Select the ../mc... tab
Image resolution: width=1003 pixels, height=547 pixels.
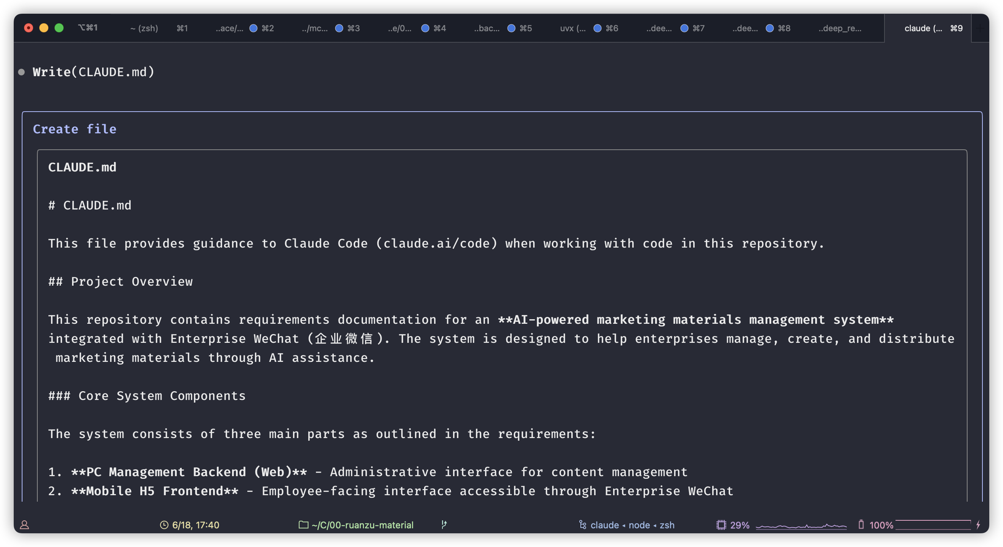click(315, 28)
